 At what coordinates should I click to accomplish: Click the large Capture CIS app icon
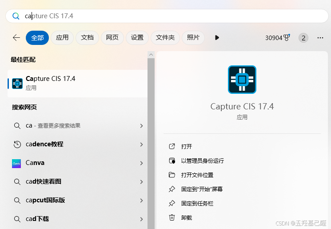242,80
